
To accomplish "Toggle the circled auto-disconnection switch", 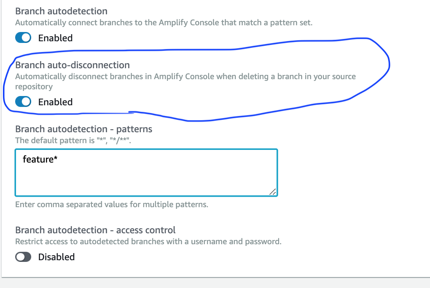I will [x=23, y=101].
